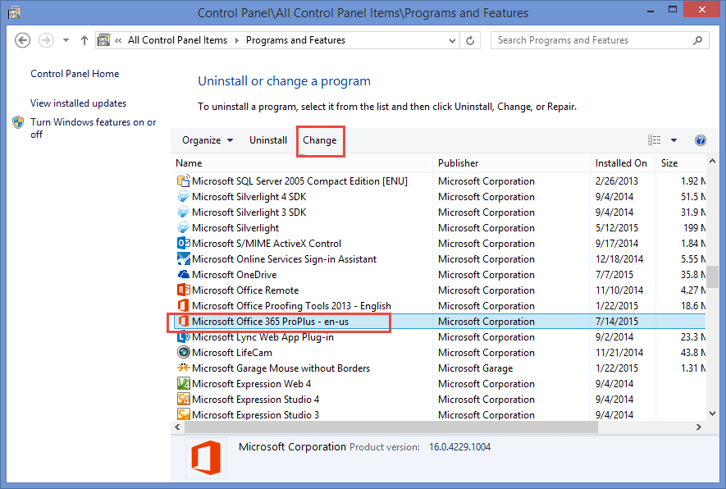
Task: Open the Organize dropdown menu
Action: [x=207, y=139]
